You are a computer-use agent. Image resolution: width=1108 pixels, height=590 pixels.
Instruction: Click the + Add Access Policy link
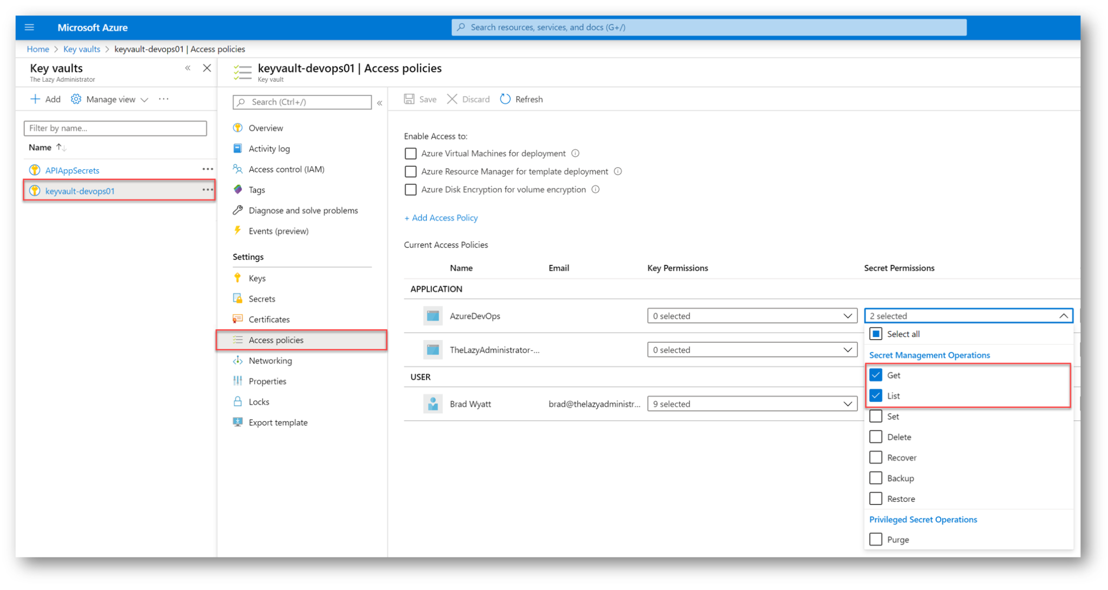pos(441,217)
